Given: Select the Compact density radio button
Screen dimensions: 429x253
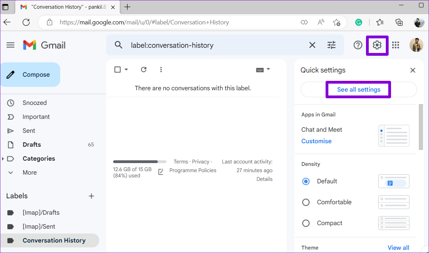Looking at the screenshot, I should (306, 223).
